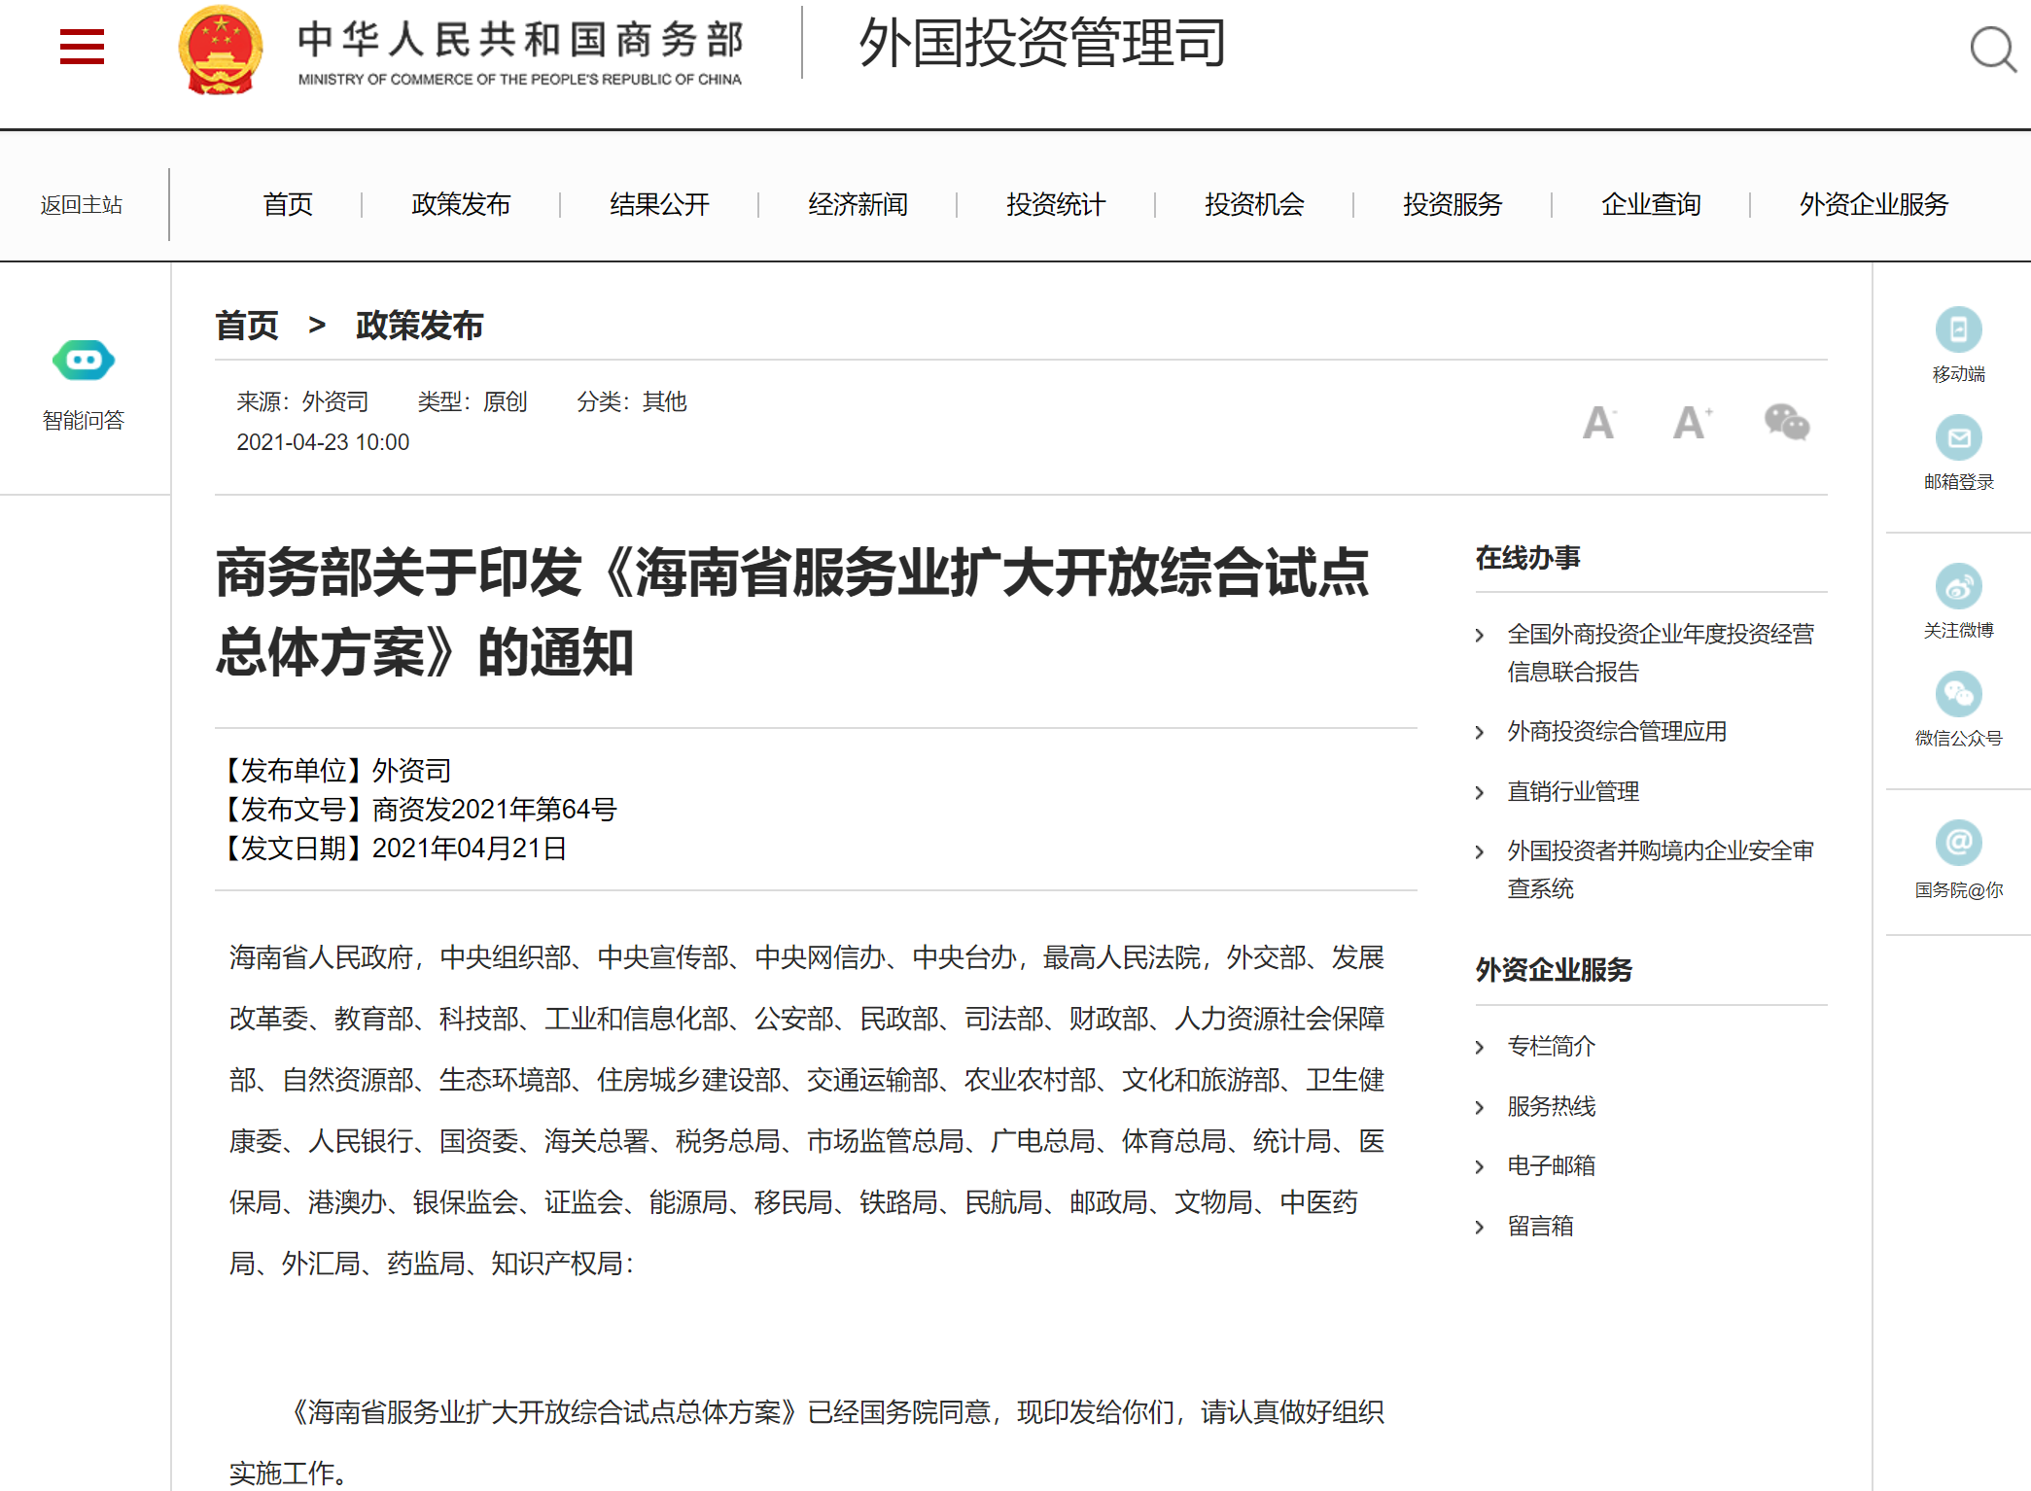Open the red hamburger menu
The image size is (2031, 1491).
pos(82,47)
